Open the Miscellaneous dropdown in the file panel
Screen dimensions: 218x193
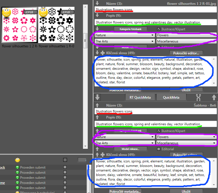(x=187, y=41)
